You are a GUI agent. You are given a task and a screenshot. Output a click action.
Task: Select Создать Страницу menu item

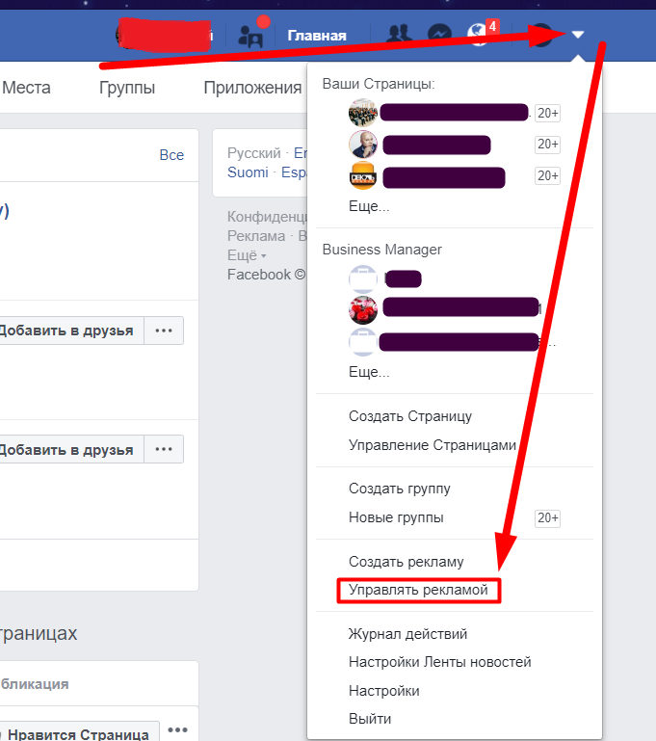click(x=410, y=416)
